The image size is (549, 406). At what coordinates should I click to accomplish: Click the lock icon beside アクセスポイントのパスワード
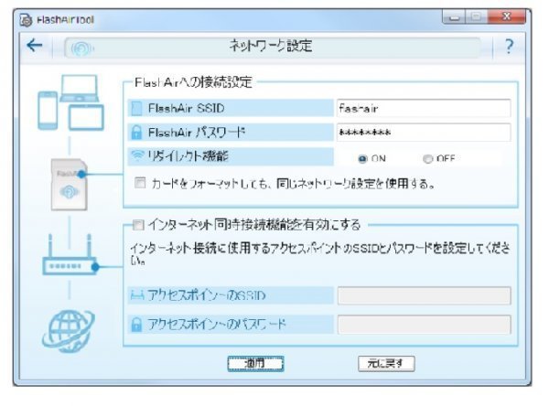pyautogui.click(x=136, y=325)
